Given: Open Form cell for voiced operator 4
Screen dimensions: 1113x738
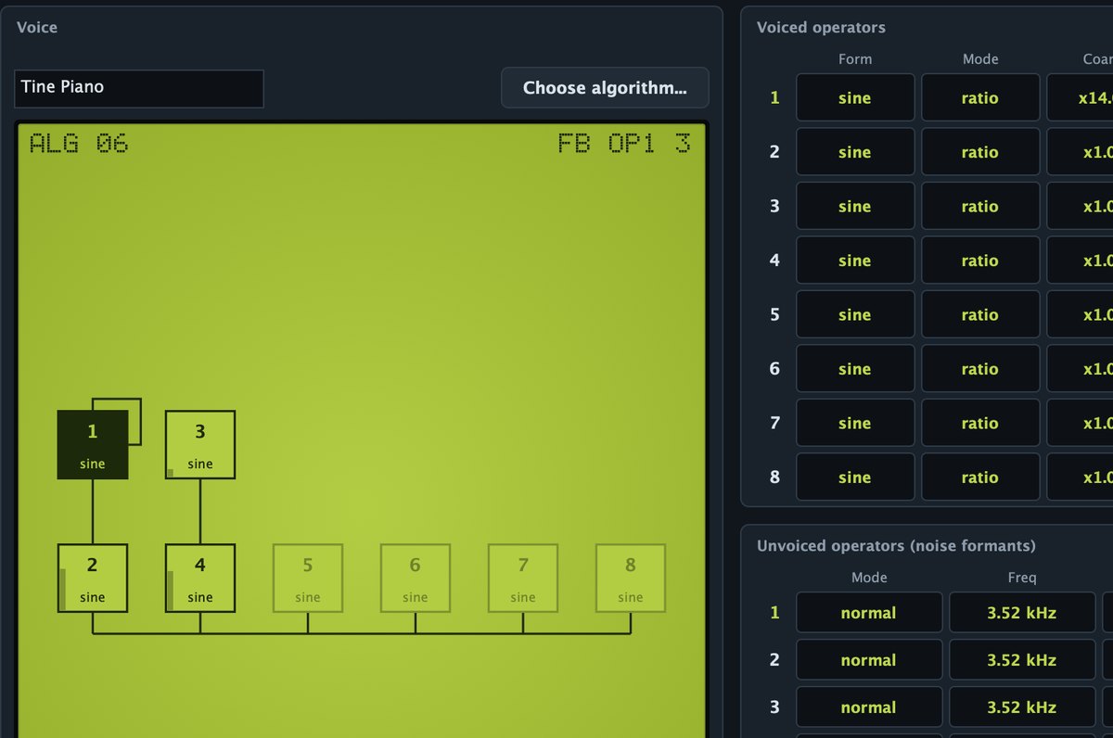Looking at the screenshot, I should coord(855,261).
